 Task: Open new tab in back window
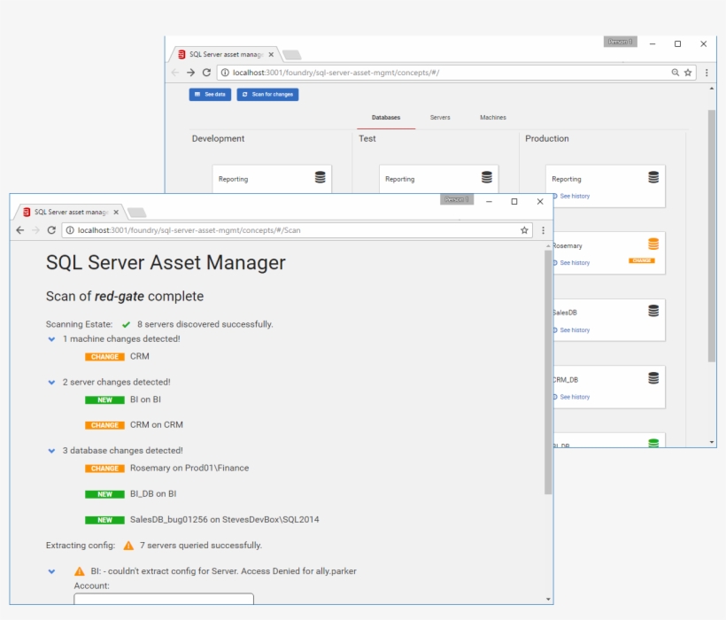tap(292, 55)
